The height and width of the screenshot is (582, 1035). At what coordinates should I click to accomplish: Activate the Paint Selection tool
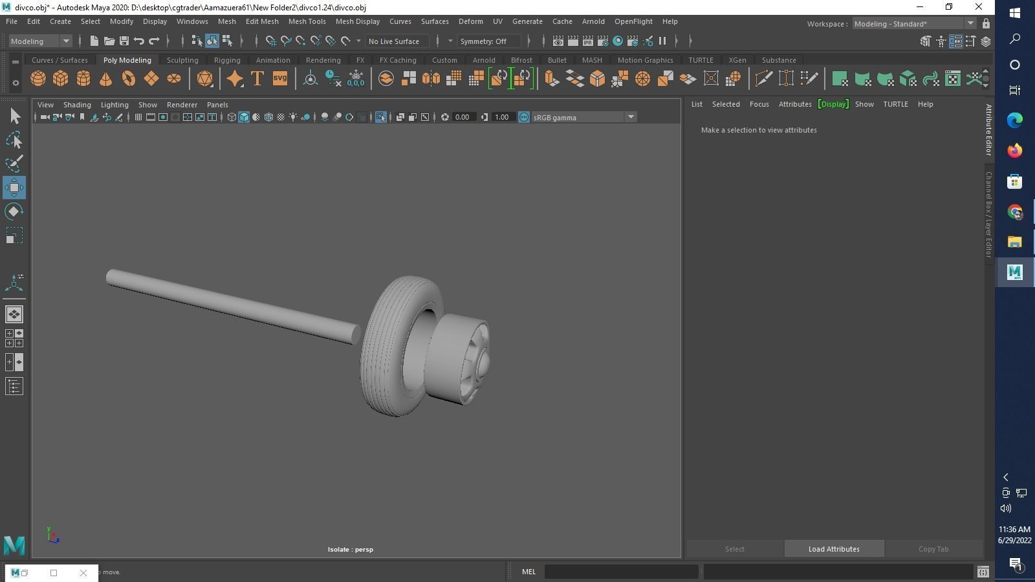coord(14,164)
